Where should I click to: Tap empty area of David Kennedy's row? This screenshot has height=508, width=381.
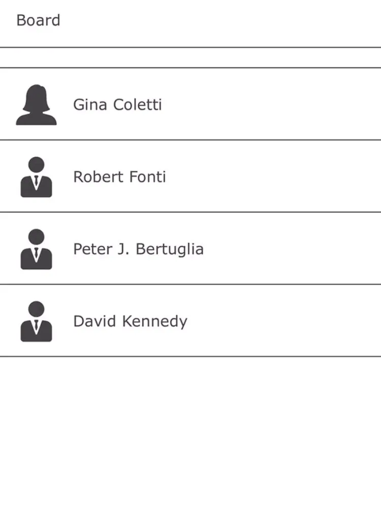click(x=295, y=321)
